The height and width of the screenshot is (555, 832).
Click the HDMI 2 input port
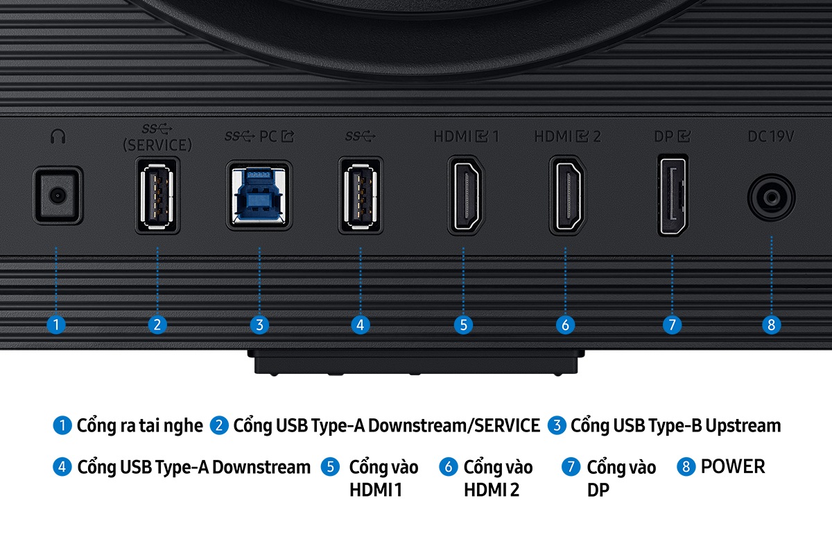tap(566, 194)
